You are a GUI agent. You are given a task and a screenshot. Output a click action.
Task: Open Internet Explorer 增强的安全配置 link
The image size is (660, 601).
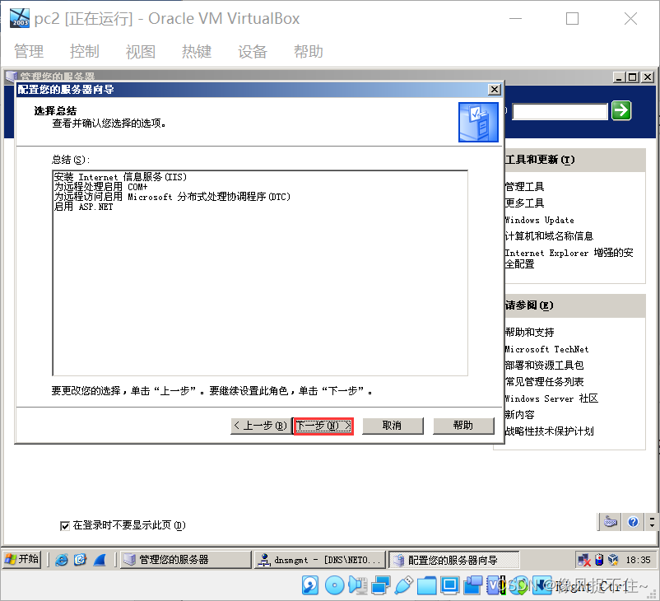[x=569, y=259]
